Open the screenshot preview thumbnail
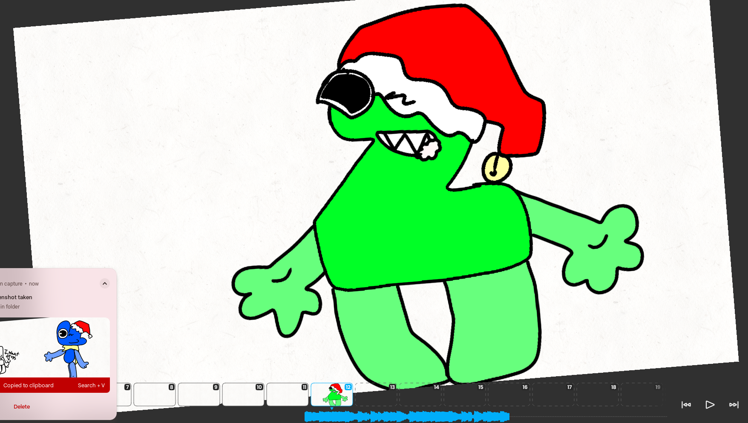The image size is (748, 423). pos(55,347)
